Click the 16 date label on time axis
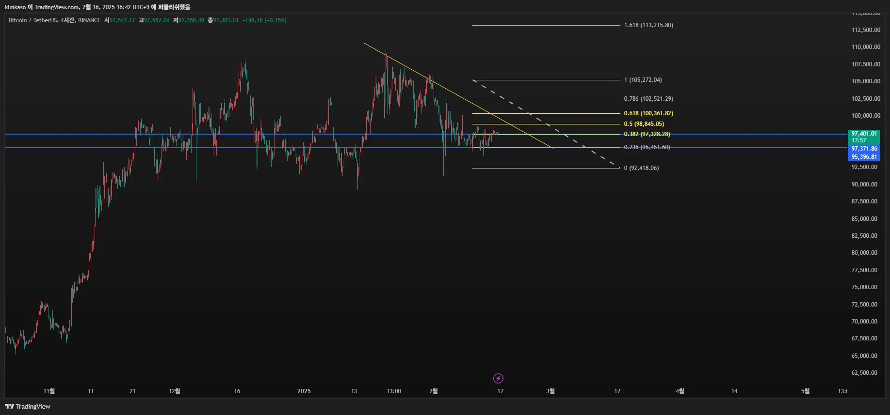 (x=237, y=391)
